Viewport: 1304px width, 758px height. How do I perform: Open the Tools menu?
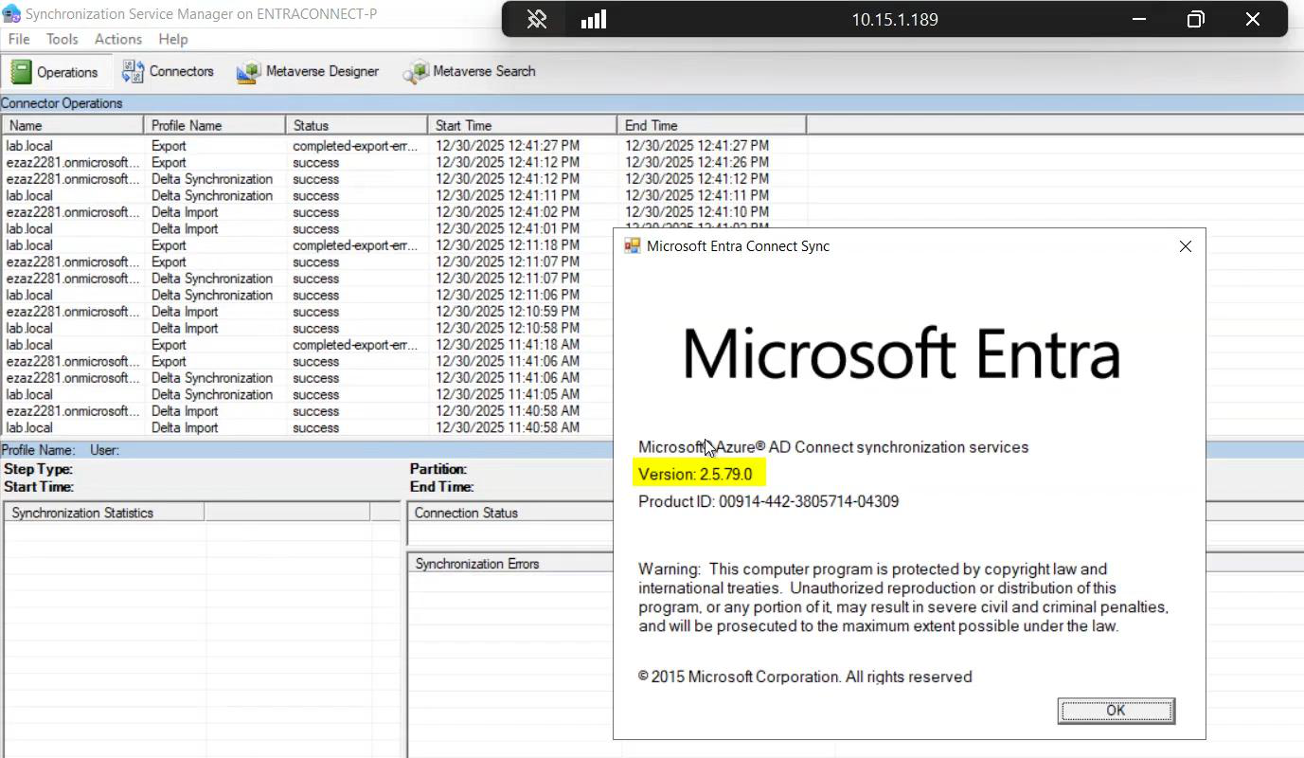point(63,39)
